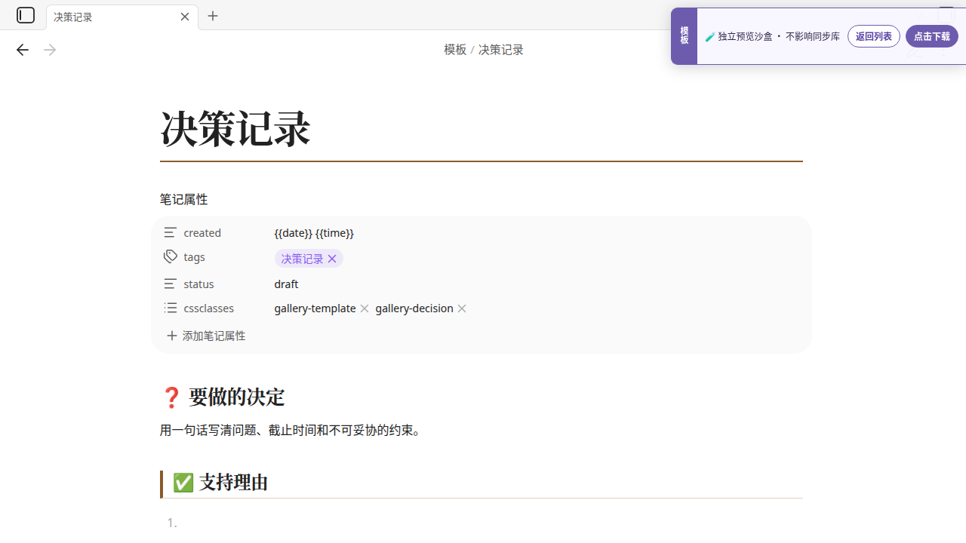Remove the 决策记录 tag
Image resolution: width=966 pixels, height=543 pixels.
(332, 259)
